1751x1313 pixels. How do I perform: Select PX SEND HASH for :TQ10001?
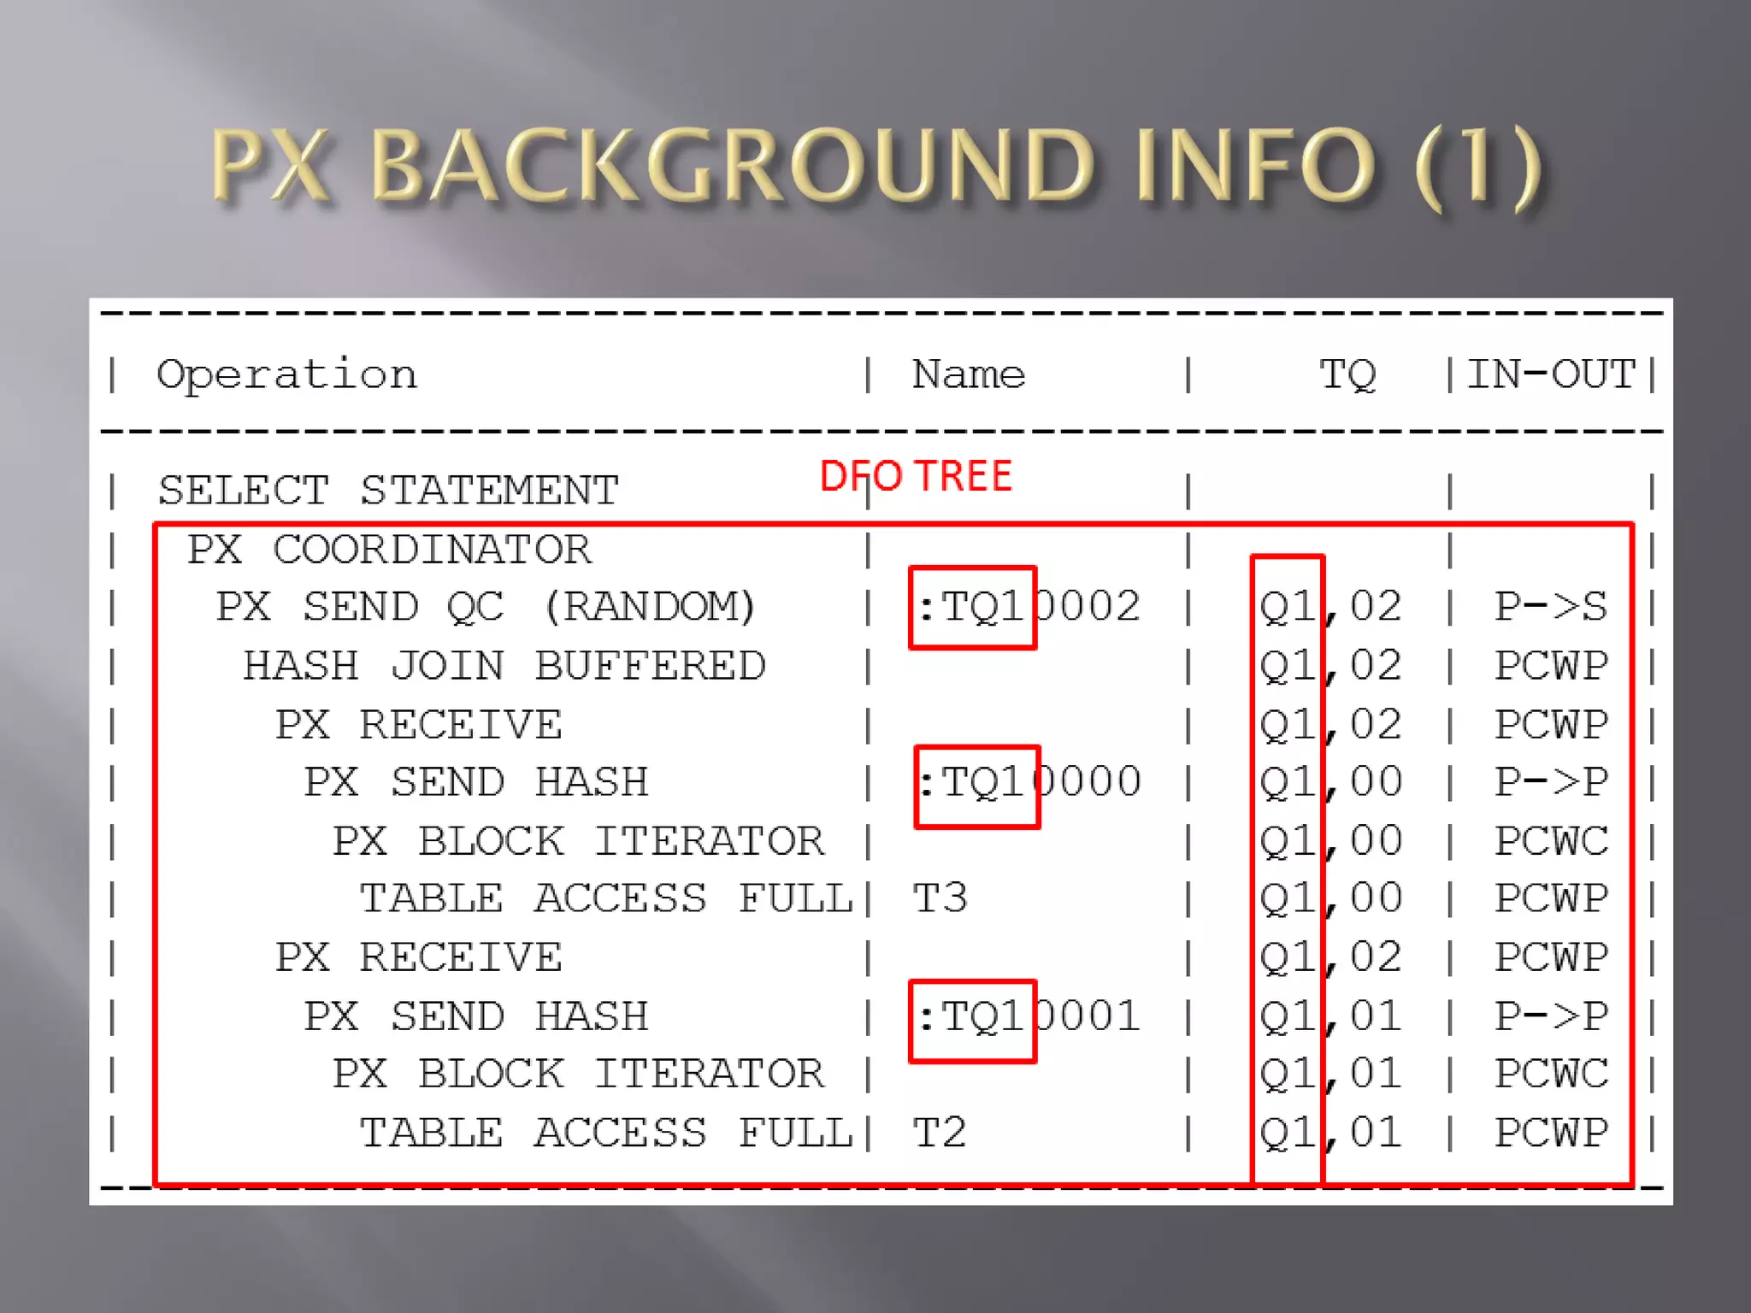pos(476,1016)
